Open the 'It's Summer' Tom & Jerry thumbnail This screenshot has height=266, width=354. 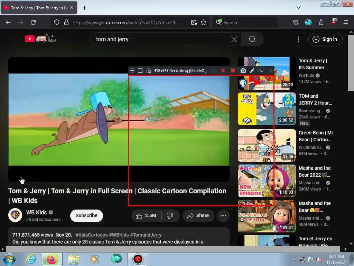point(267,73)
